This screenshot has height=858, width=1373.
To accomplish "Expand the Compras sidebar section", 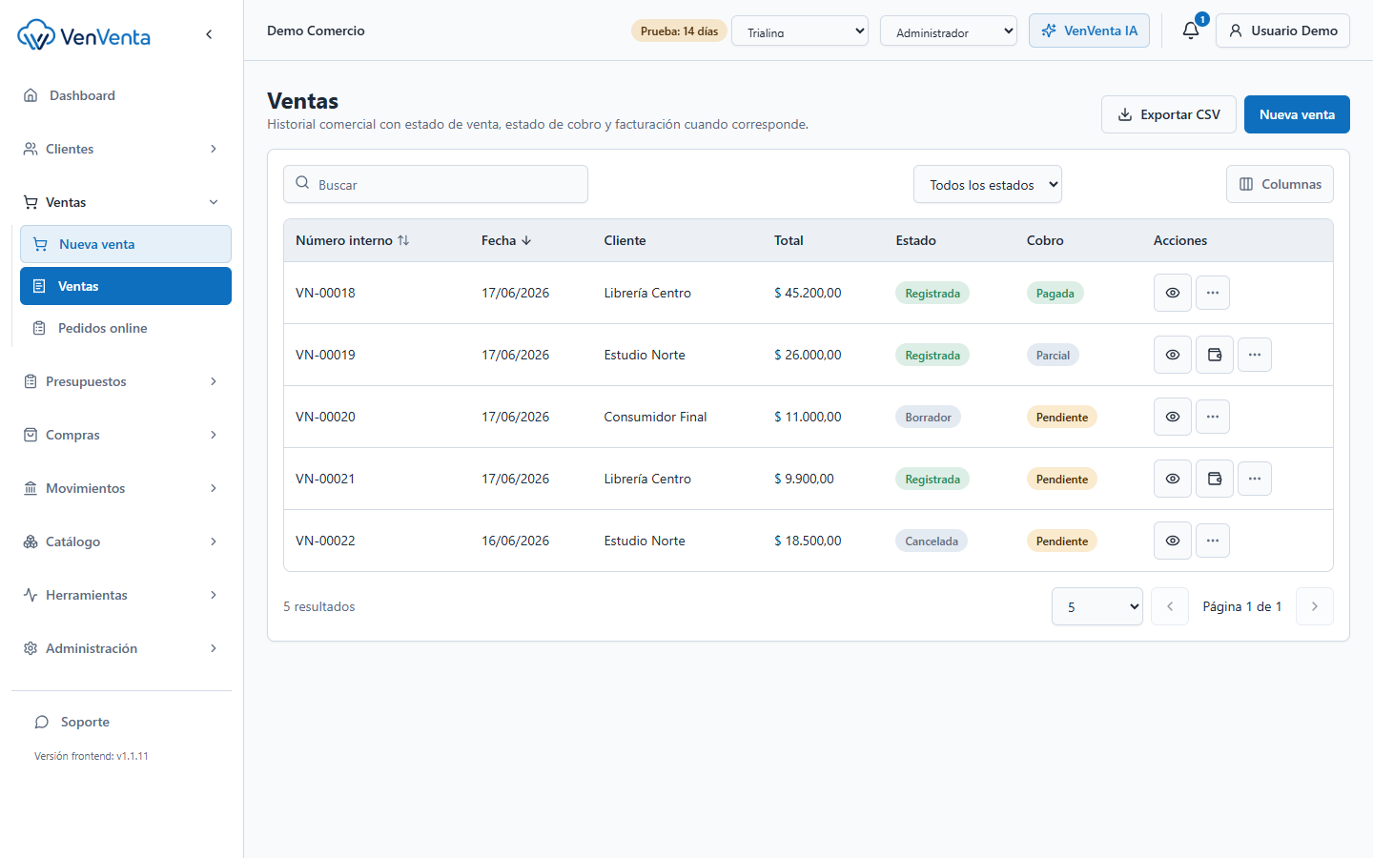I will point(121,435).
